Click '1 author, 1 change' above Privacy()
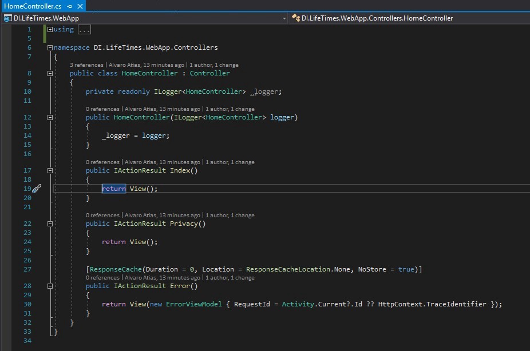 (229, 216)
